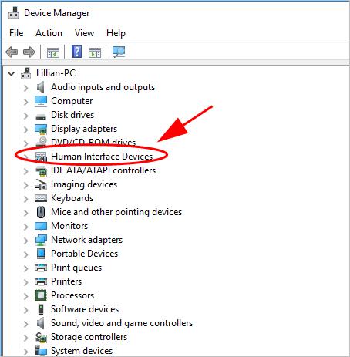Select the Sound, video and game controllers entry

tap(122, 323)
